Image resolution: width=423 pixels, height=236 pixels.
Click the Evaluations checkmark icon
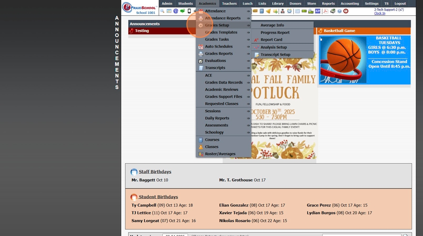click(201, 61)
